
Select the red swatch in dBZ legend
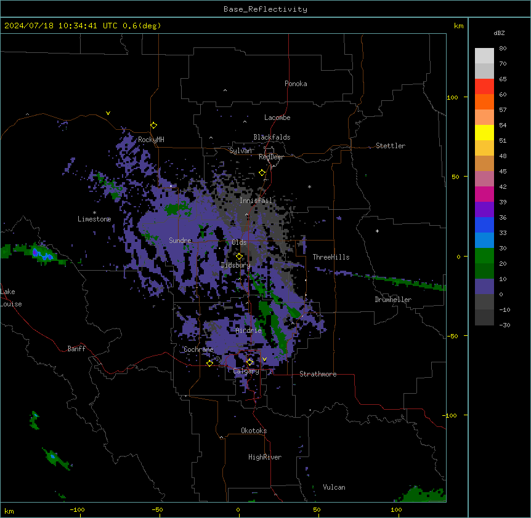484,87
